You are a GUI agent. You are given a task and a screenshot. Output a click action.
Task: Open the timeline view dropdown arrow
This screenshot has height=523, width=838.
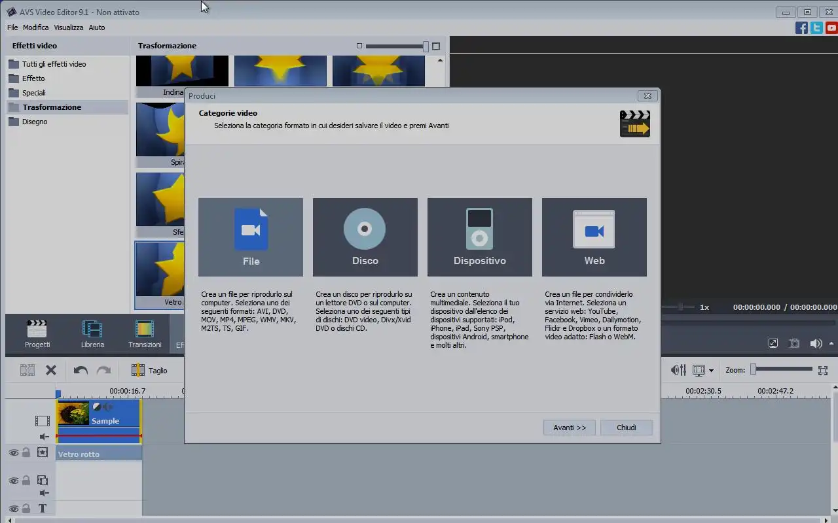[711, 371]
